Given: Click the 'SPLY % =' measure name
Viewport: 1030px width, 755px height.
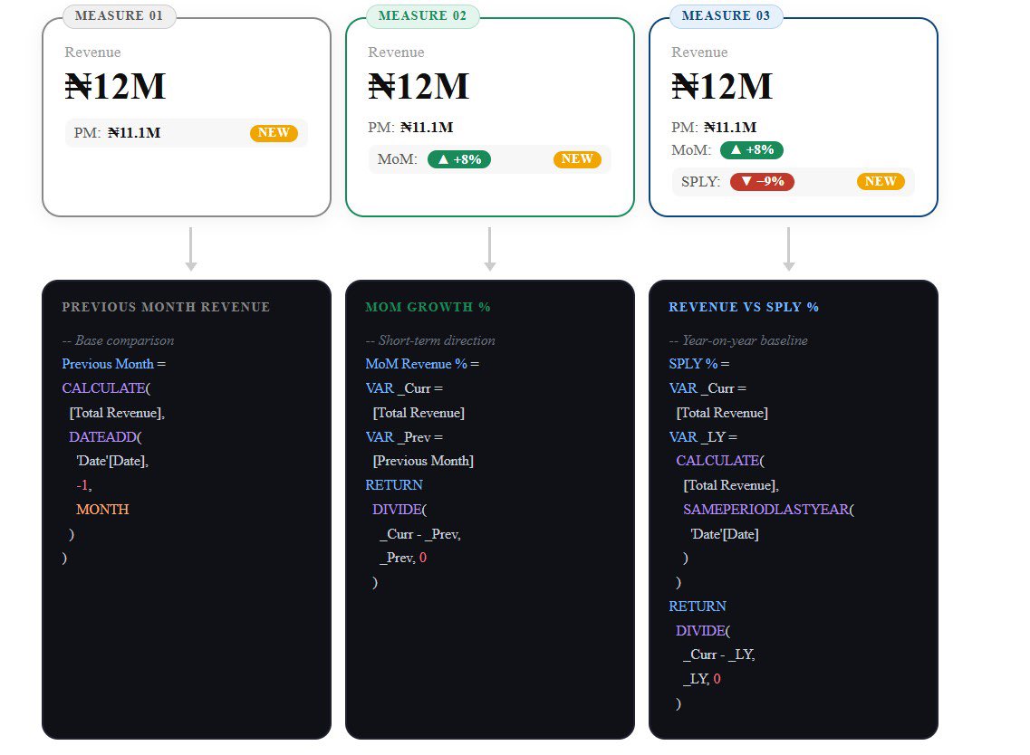Looking at the screenshot, I should point(699,364).
